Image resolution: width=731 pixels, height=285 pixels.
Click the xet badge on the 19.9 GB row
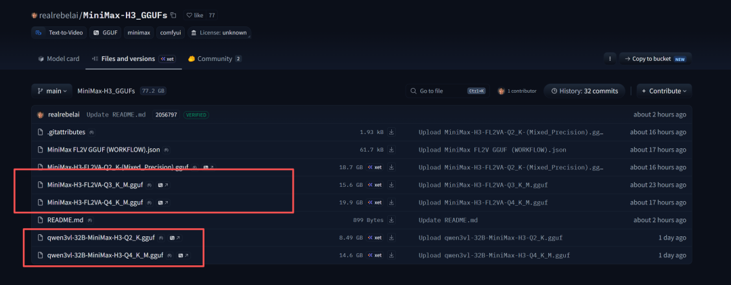tap(374, 202)
